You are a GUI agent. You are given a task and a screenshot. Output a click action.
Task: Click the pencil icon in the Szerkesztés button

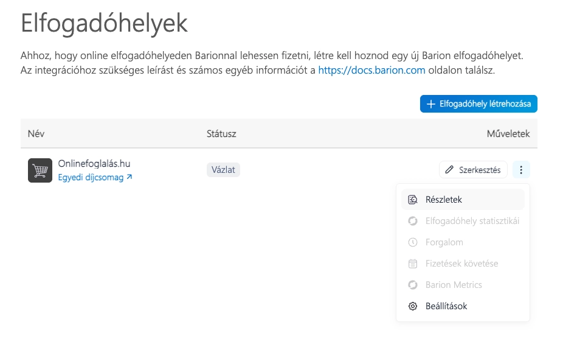pyautogui.click(x=450, y=170)
